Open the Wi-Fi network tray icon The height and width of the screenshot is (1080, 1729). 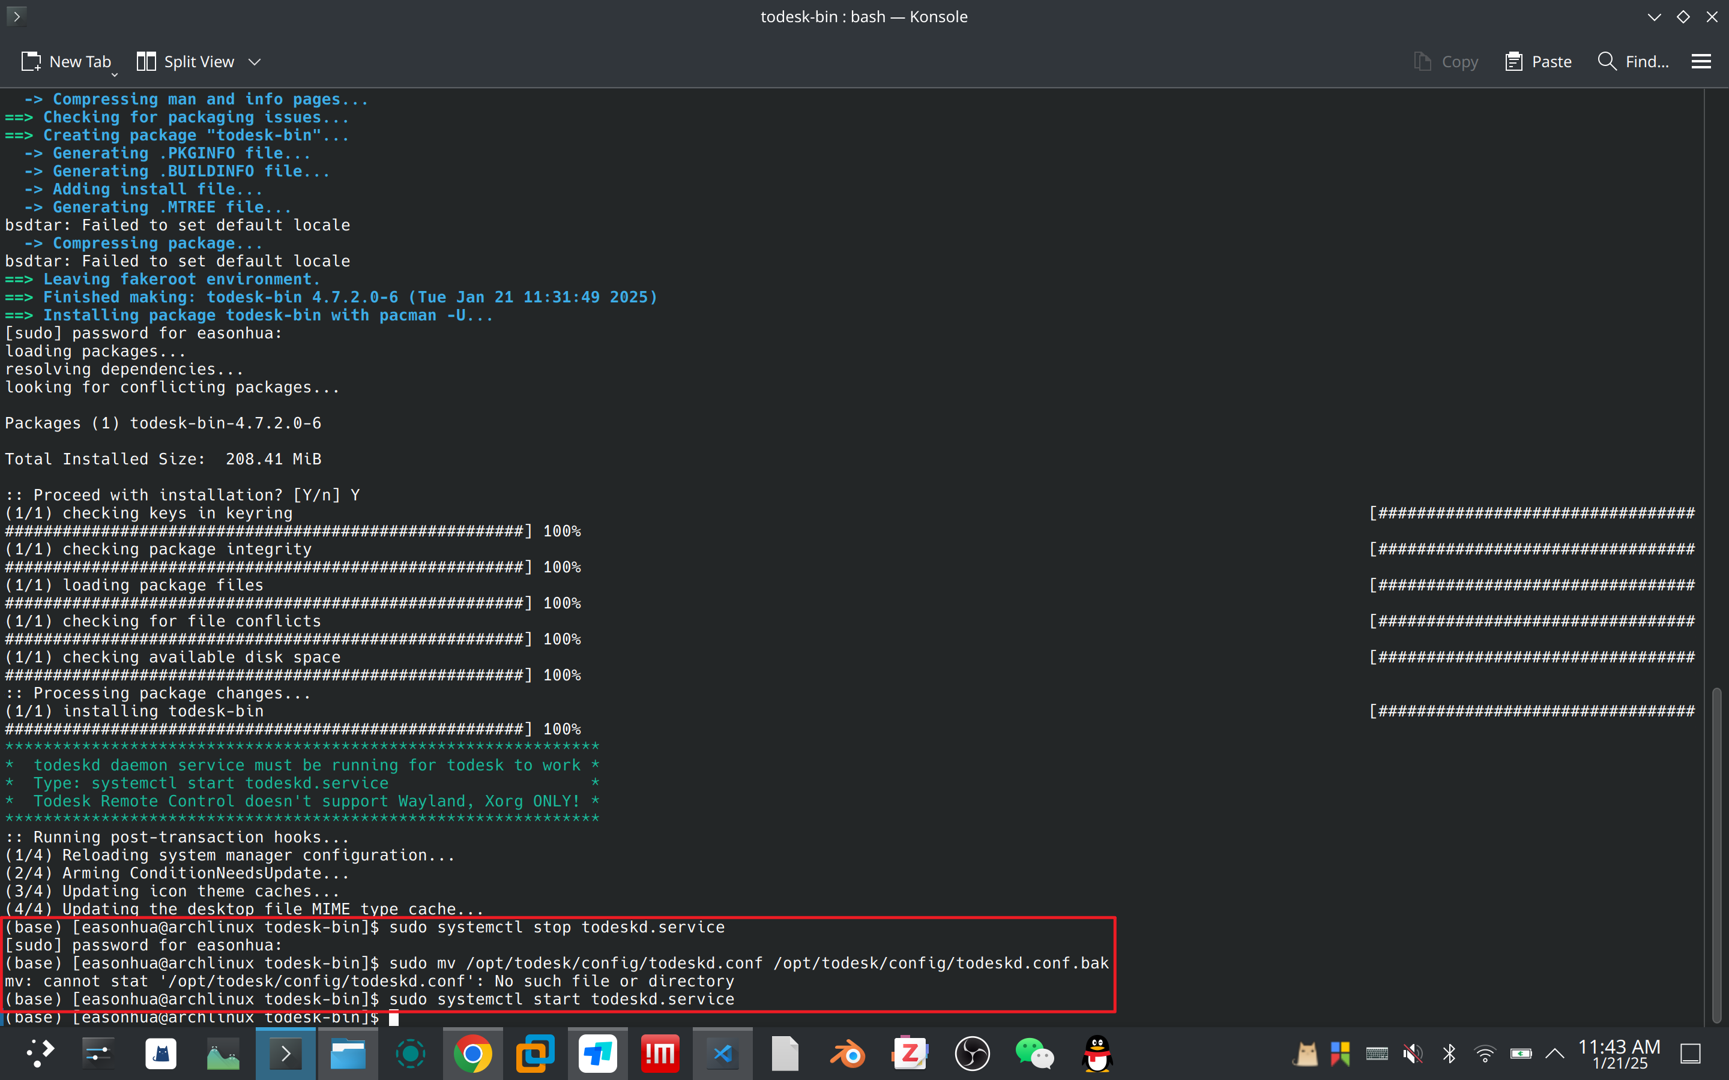pos(1485,1054)
